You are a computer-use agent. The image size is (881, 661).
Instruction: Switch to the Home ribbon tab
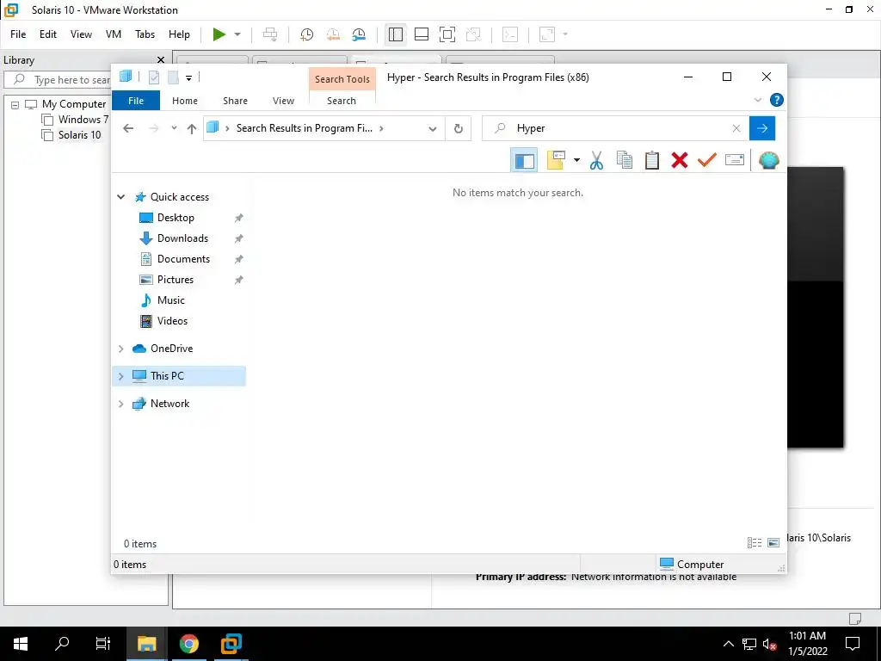point(185,101)
